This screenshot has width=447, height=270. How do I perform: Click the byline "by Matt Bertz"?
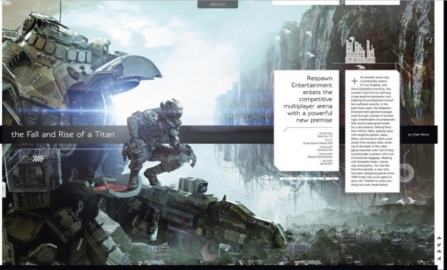[418, 135]
